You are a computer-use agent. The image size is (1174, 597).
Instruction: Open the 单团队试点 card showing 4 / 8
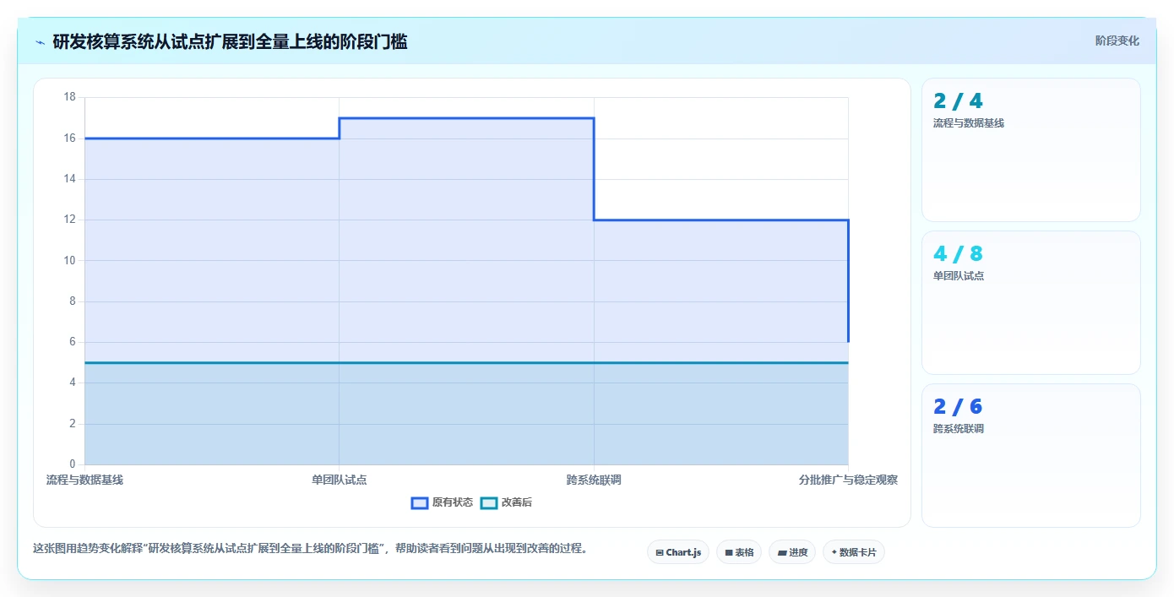1031,303
